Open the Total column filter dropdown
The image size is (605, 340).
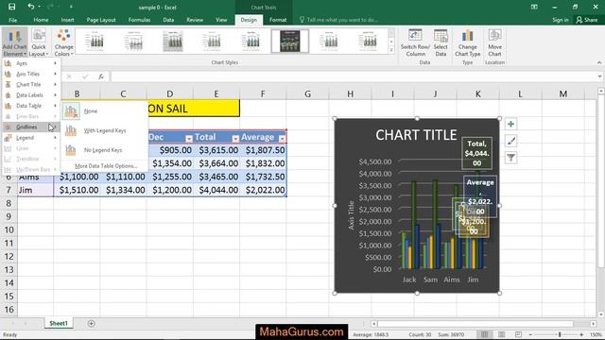point(235,139)
